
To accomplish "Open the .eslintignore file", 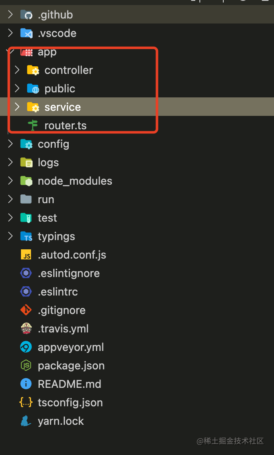I will (69, 273).
